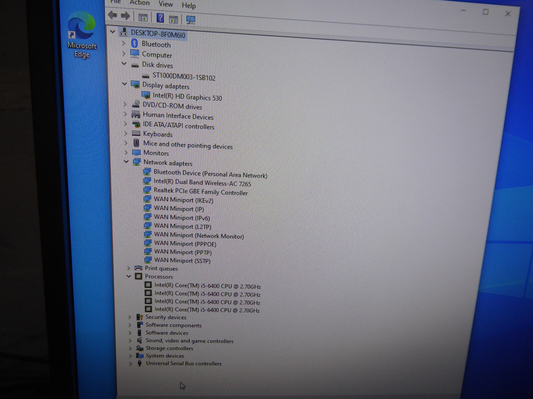Open the Action menu
533x399 pixels.
pos(140,3)
